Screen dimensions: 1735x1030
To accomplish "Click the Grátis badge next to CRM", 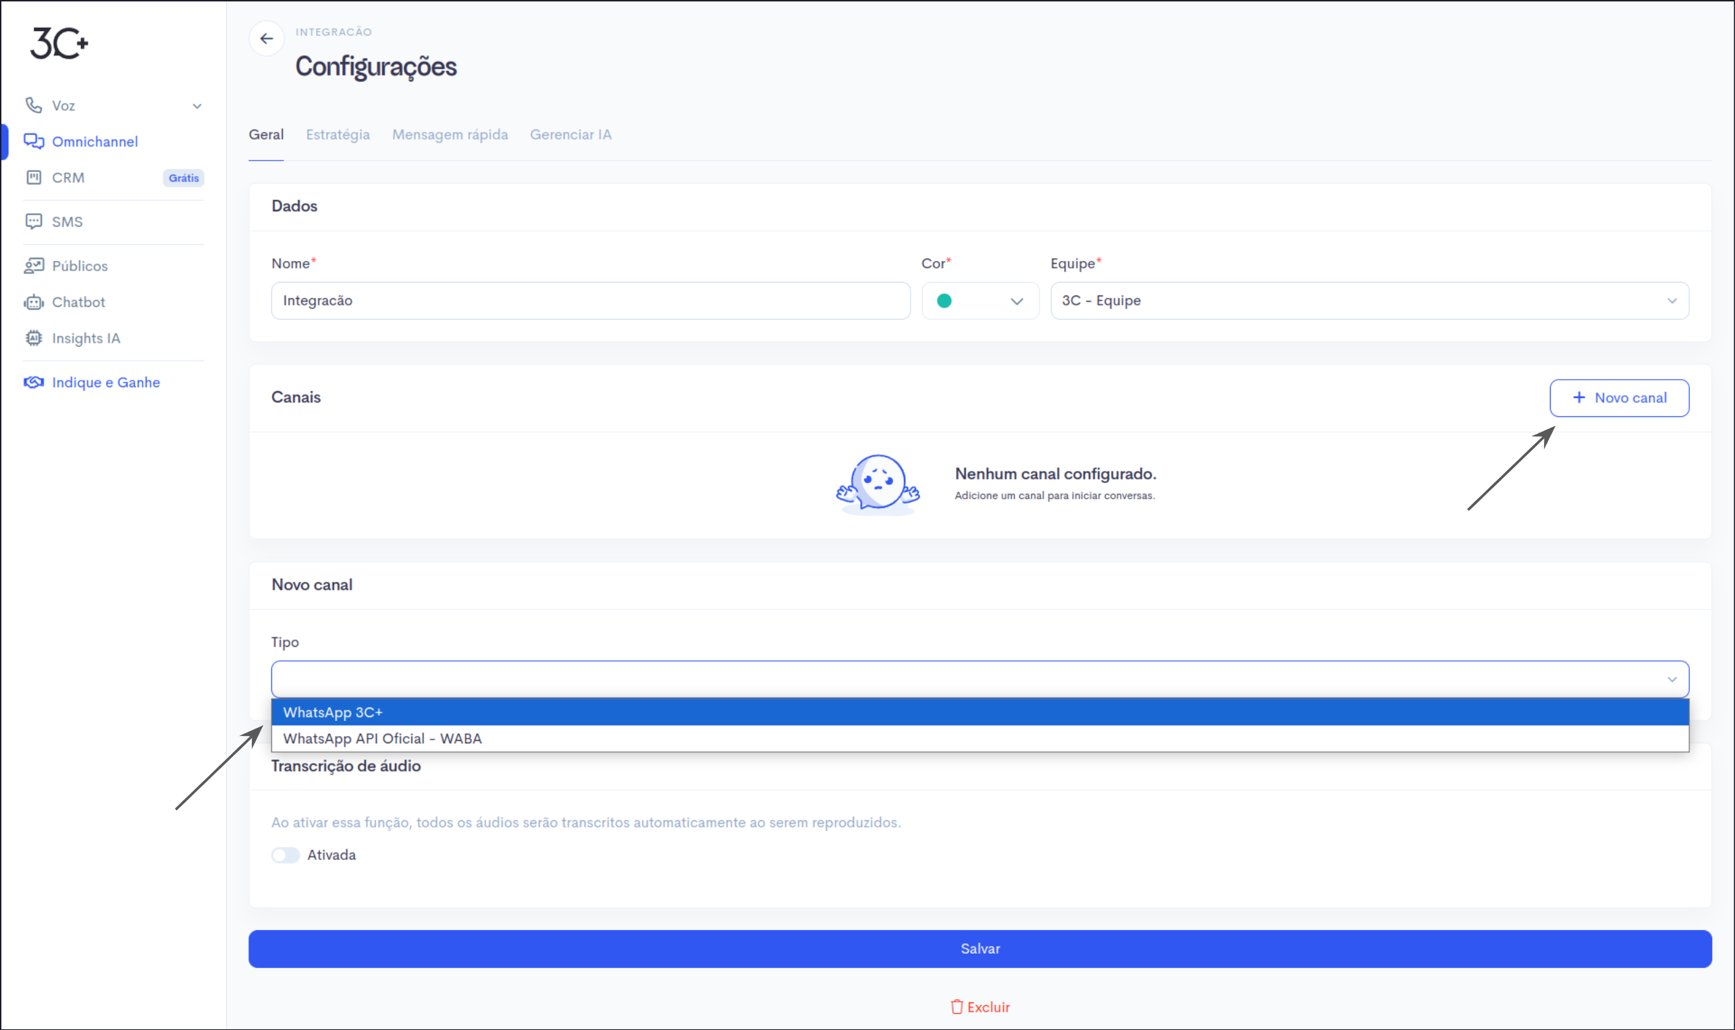I will (184, 178).
